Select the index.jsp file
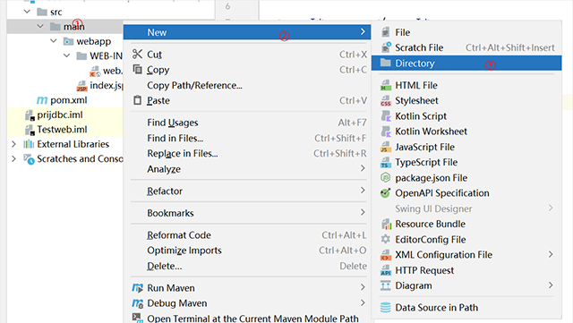The width and height of the screenshot is (573, 323). pyautogui.click(x=107, y=86)
